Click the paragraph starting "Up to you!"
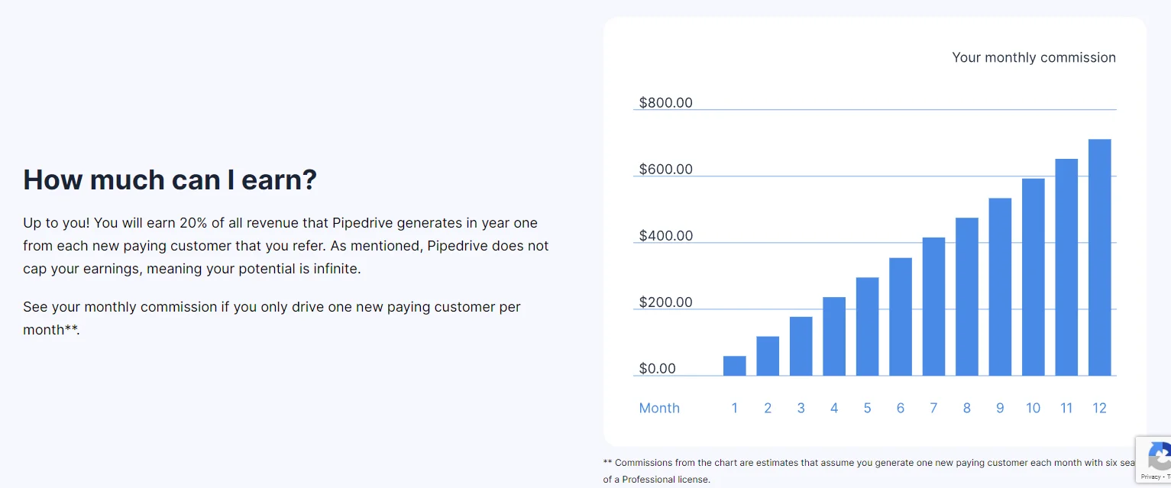Image resolution: width=1171 pixels, height=488 pixels. (x=286, y=246)
